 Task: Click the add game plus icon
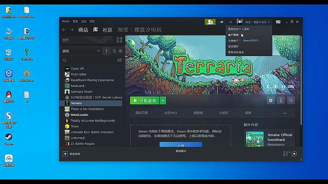point(65,154)
